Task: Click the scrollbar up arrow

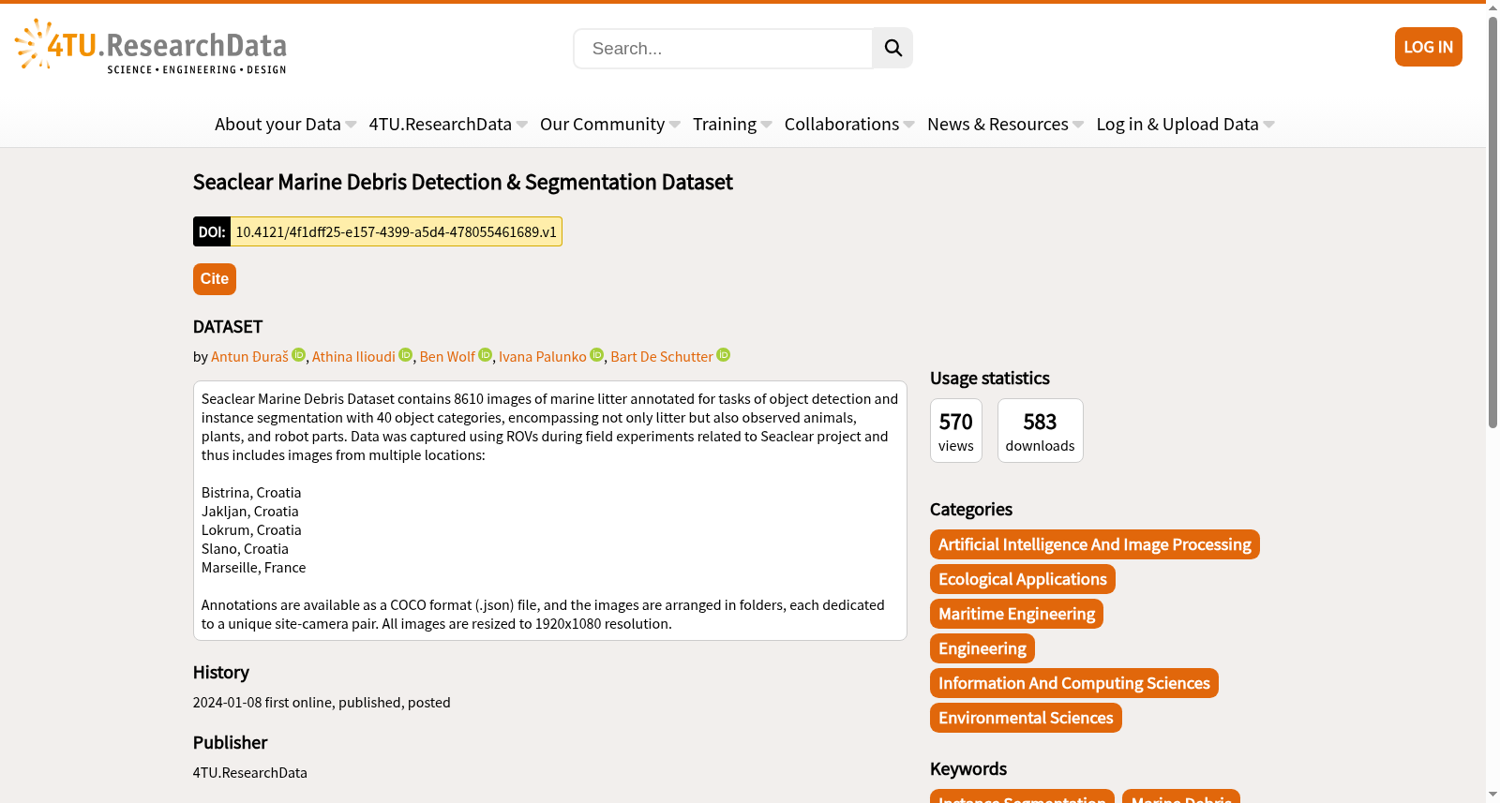Action: point(1492,7)
